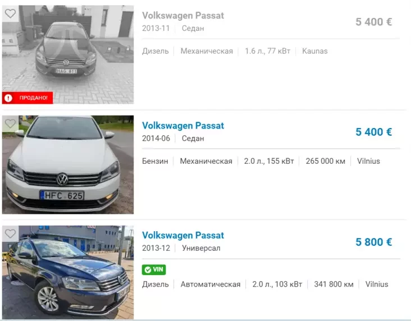Open the grey sold Passat photo thumbnail

click(x=68, y=54)
